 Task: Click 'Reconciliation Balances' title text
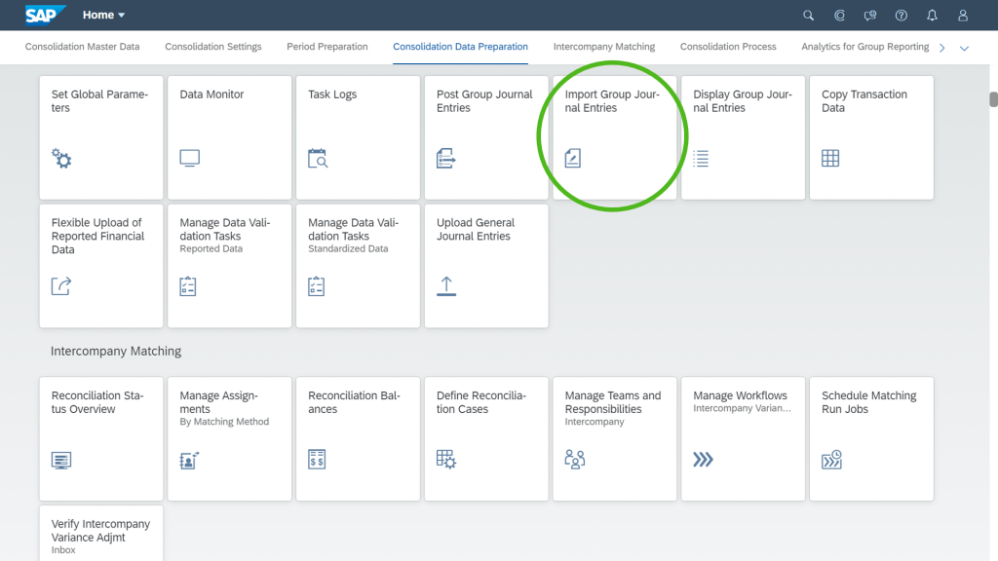tap(354, 402)
